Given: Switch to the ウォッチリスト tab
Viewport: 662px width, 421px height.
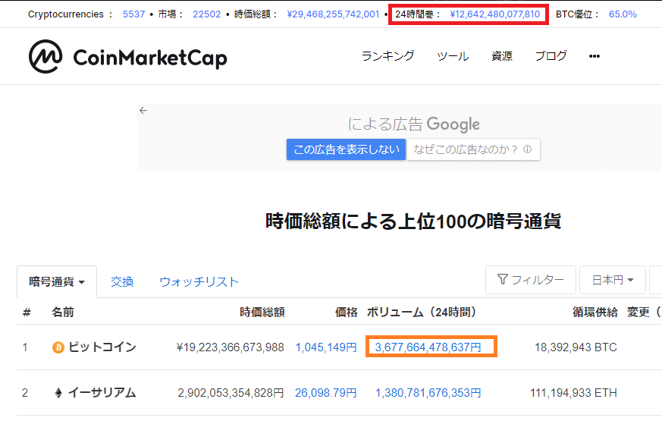Looking at the screenshot, I should click(199, 281).
